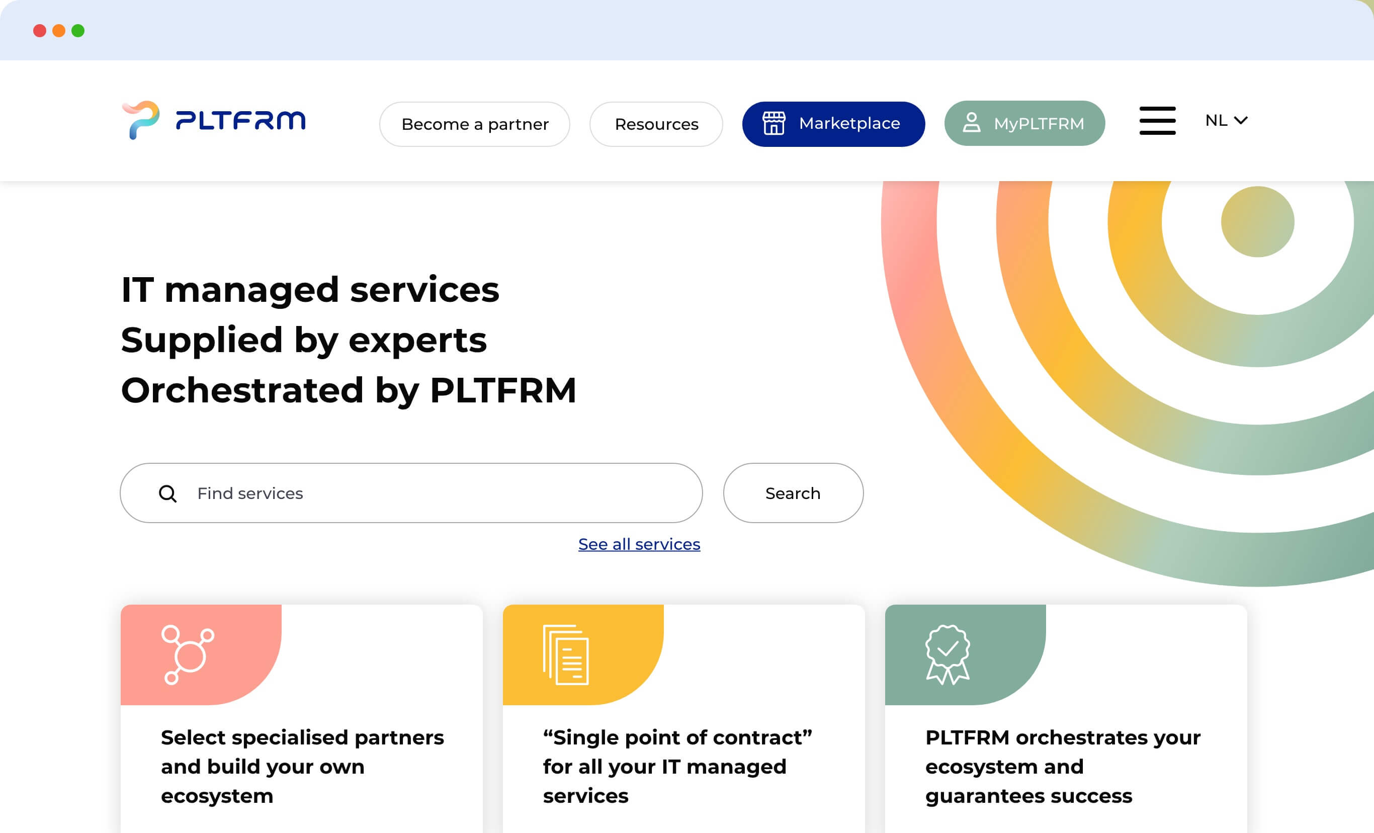Open the Resources menu item
Viewport: 1374px width, 833px height.
(656, 124)
